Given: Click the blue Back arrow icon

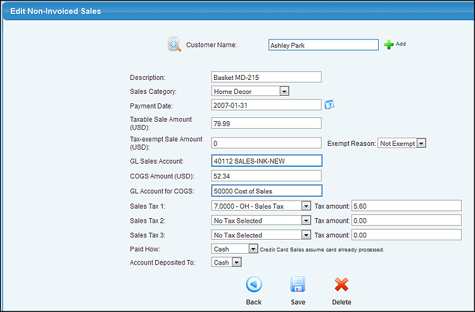Looking at the screenshot, I should (254, 284).
